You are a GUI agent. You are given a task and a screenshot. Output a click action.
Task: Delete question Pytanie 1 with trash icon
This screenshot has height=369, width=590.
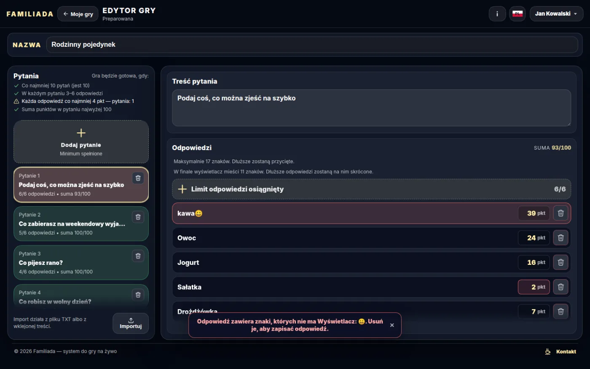coord(138,178)
